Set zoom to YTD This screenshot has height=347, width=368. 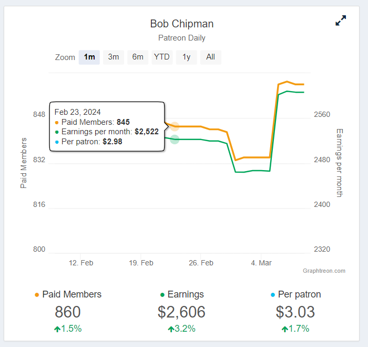click(x=162, y=57)
